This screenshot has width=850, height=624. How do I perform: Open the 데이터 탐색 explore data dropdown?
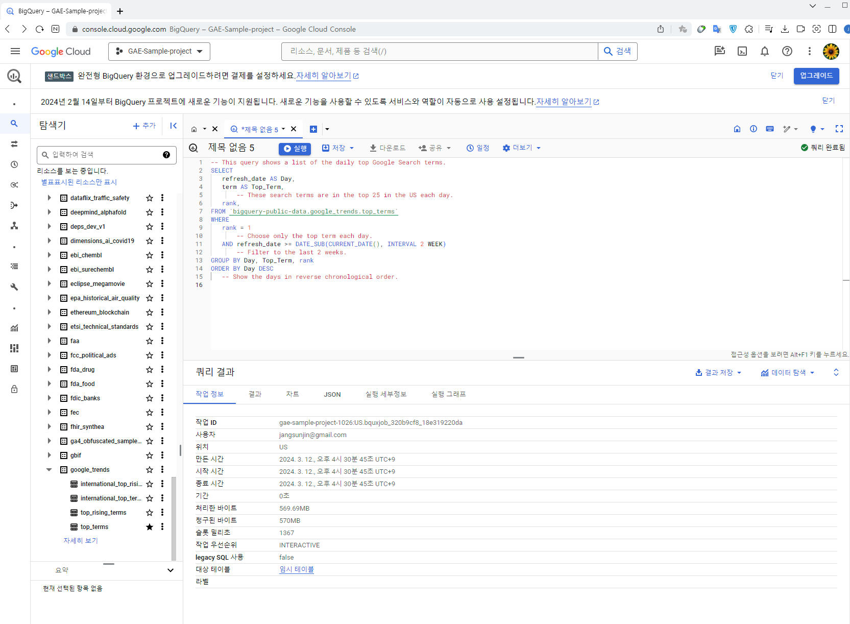(788, 373)
